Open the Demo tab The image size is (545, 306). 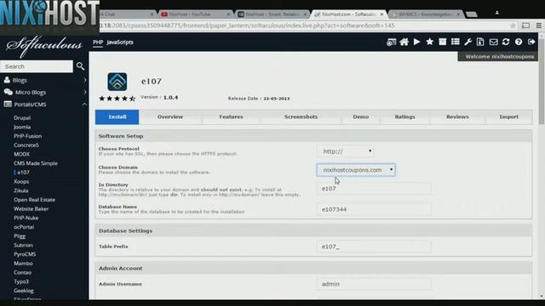361,117
